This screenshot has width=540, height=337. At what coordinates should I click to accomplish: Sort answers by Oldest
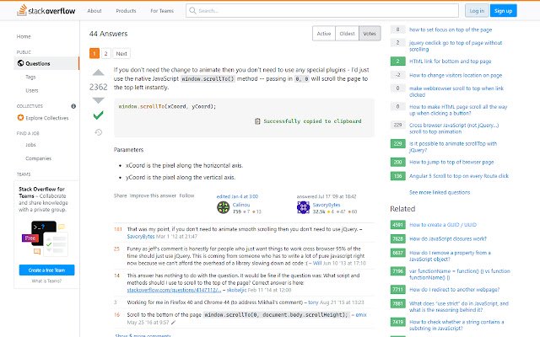[347, 34]
